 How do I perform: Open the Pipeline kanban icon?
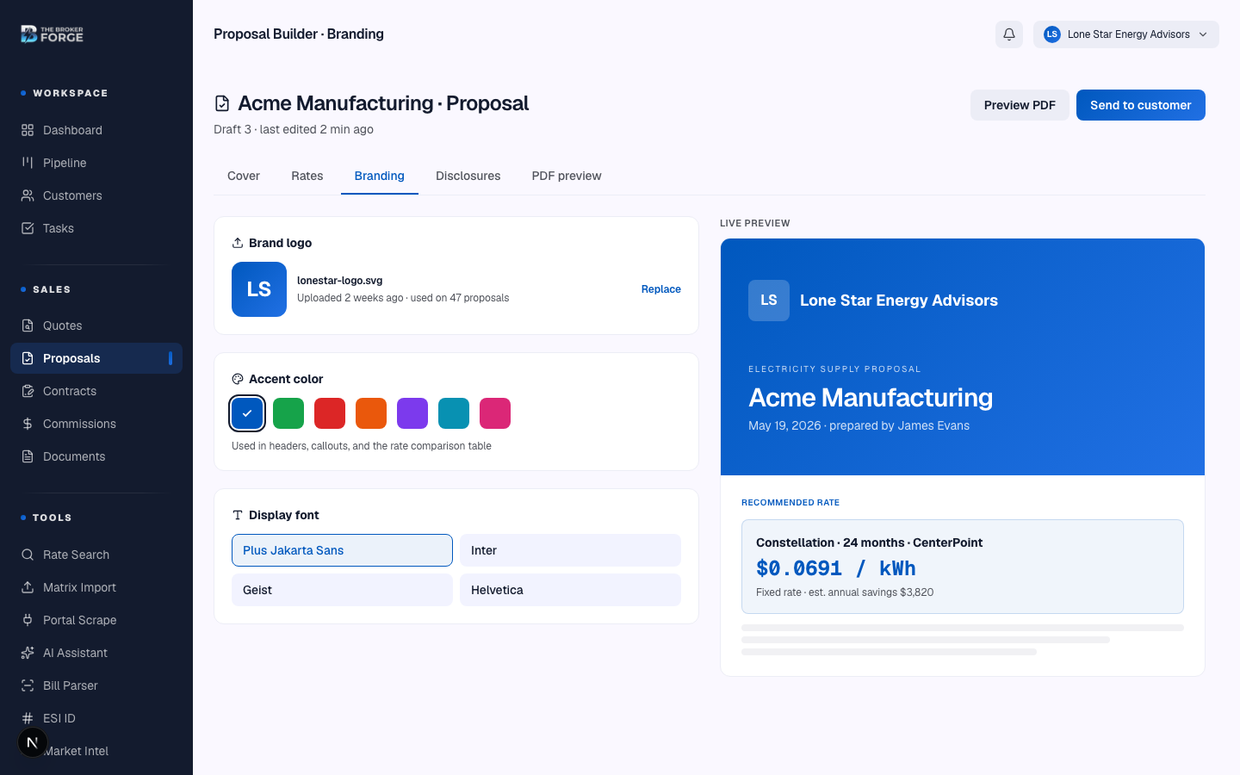pyautogui.click(x=28, y=163)
